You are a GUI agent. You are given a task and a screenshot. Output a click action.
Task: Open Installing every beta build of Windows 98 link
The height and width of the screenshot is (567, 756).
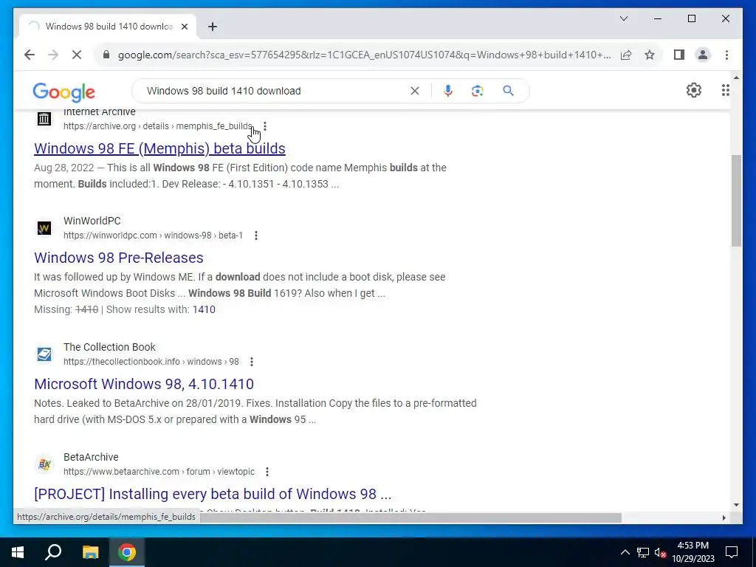(x=213, y=494)
